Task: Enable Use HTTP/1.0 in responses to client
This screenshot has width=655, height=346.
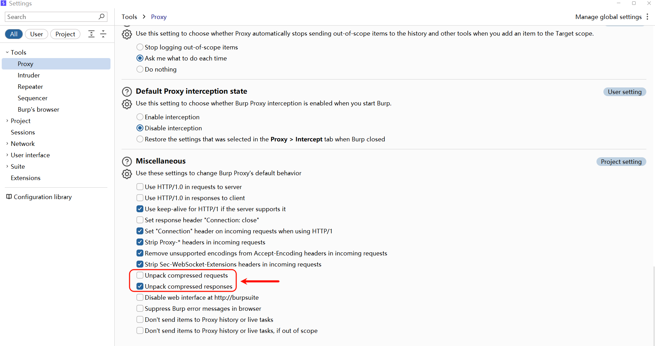Action: pyautogui.click(x=140, y=198)
